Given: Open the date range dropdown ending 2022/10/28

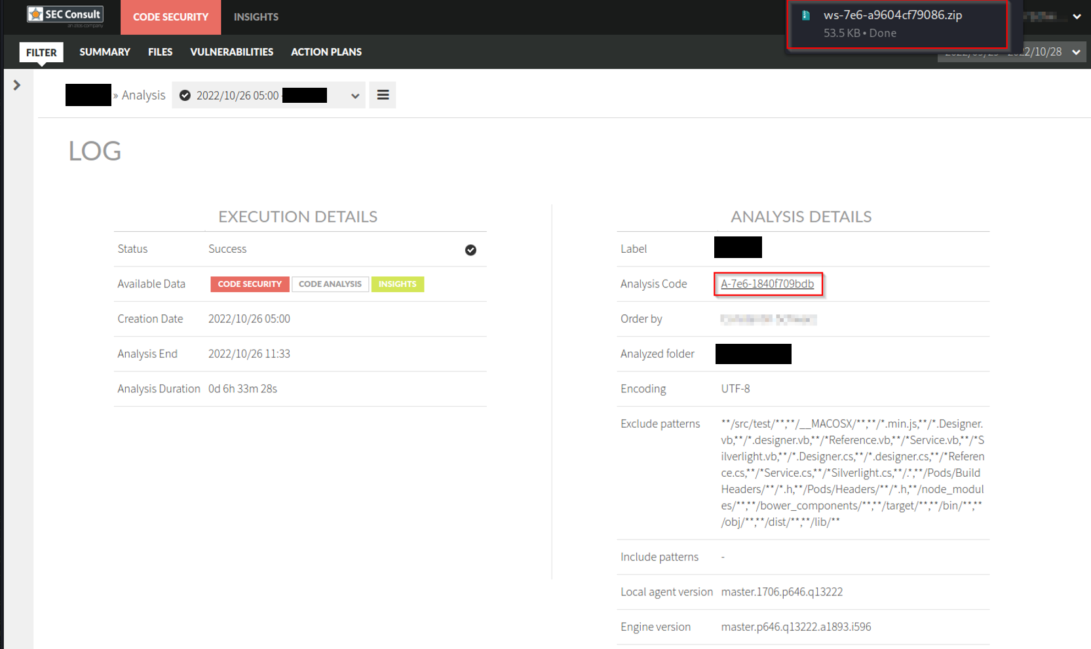Looking at the screenshot, I should tap(1076, 52).
